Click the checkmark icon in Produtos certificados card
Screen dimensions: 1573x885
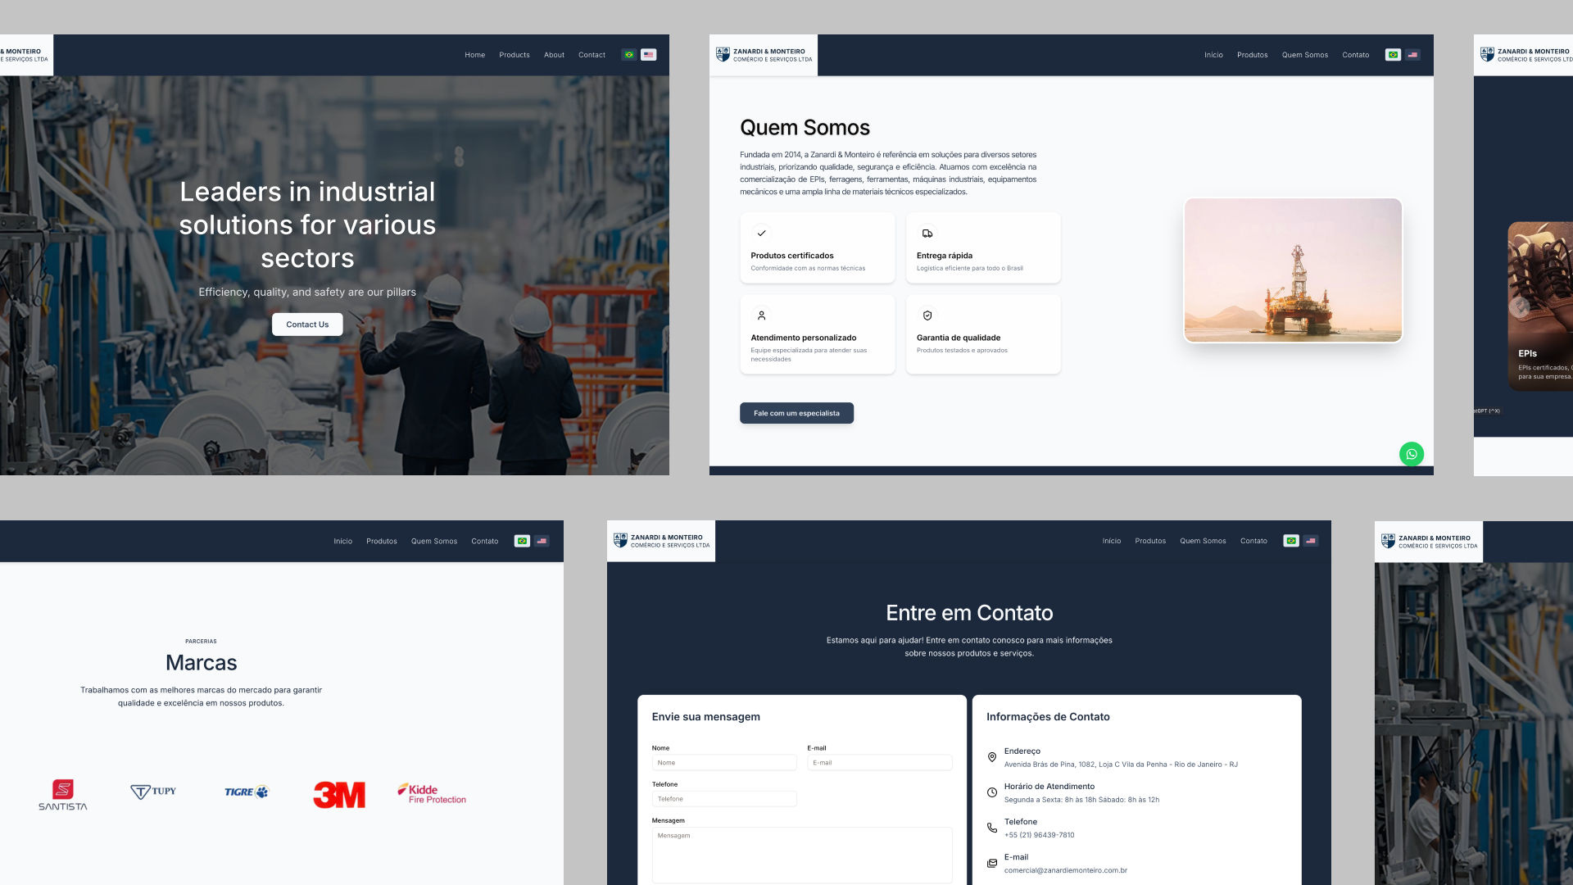761,234
